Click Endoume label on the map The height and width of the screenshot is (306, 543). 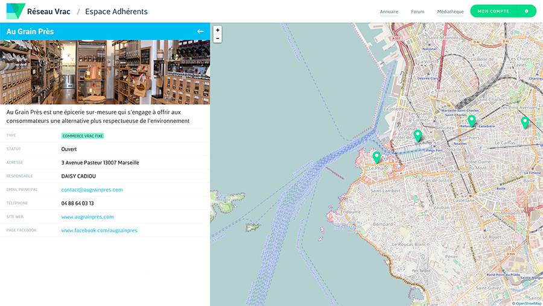pyautogui.click(x=351, y=211)
